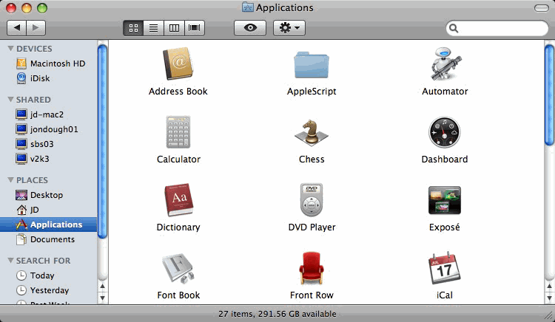Click the JD home folder icon
Screen dimensions: 555x322
(x=21, y=210)
